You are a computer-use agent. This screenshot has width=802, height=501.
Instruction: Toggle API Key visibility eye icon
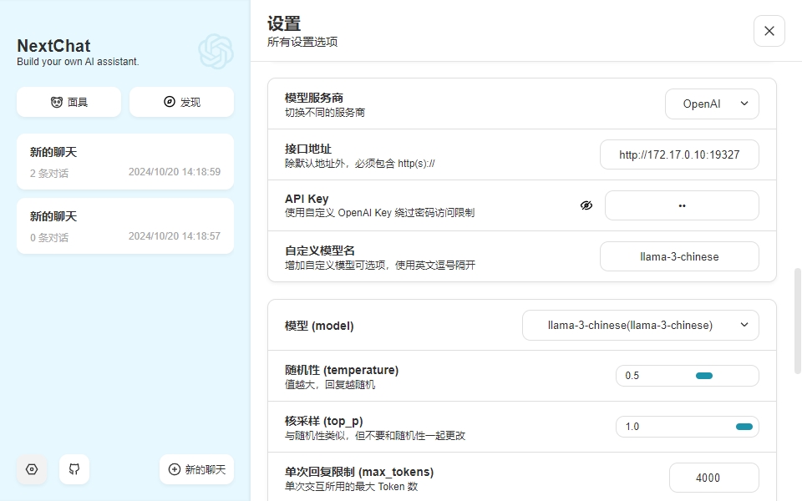pos(586,205)
